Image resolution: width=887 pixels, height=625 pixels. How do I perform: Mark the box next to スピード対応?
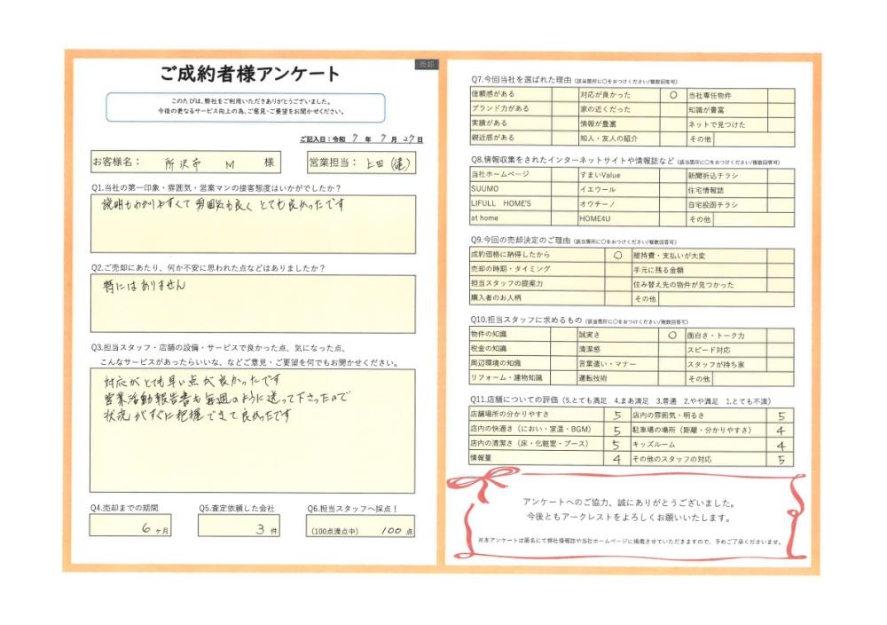click(780, 351)
